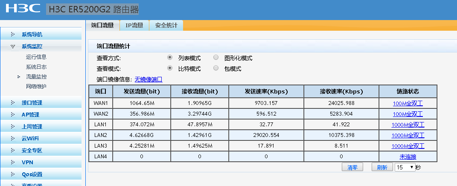Screen dimensions: 457x186
Task: Select 列表模式 radio button
Action: [170, 58]
